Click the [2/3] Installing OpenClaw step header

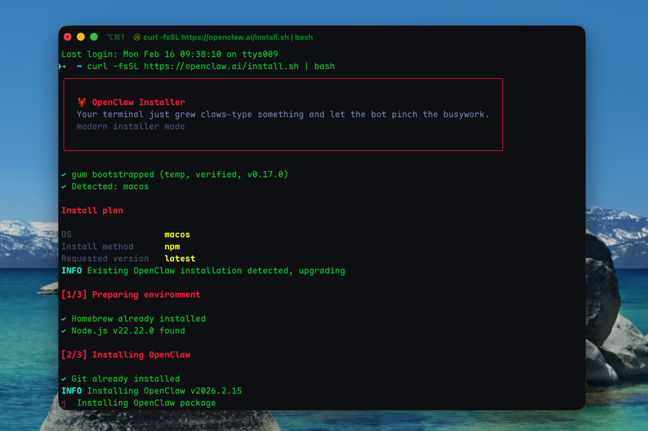pyautogui.click(x=126, y=355)
